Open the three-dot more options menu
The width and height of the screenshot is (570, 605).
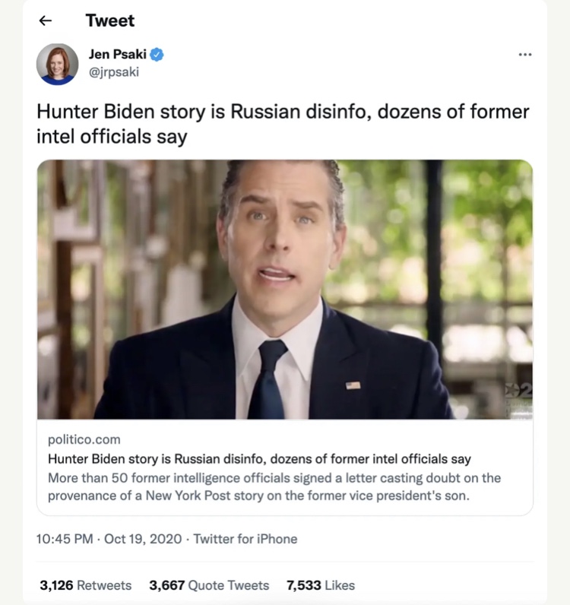click(524, 55)
